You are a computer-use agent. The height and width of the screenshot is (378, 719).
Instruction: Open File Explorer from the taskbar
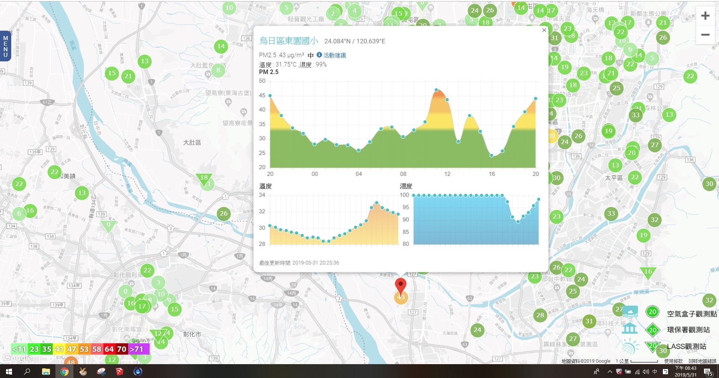coord(46,372)
